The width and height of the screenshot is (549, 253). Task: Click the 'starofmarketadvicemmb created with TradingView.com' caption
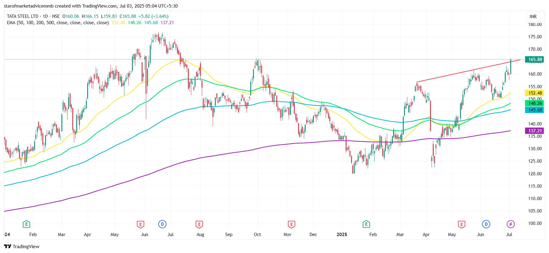[60, 6]
